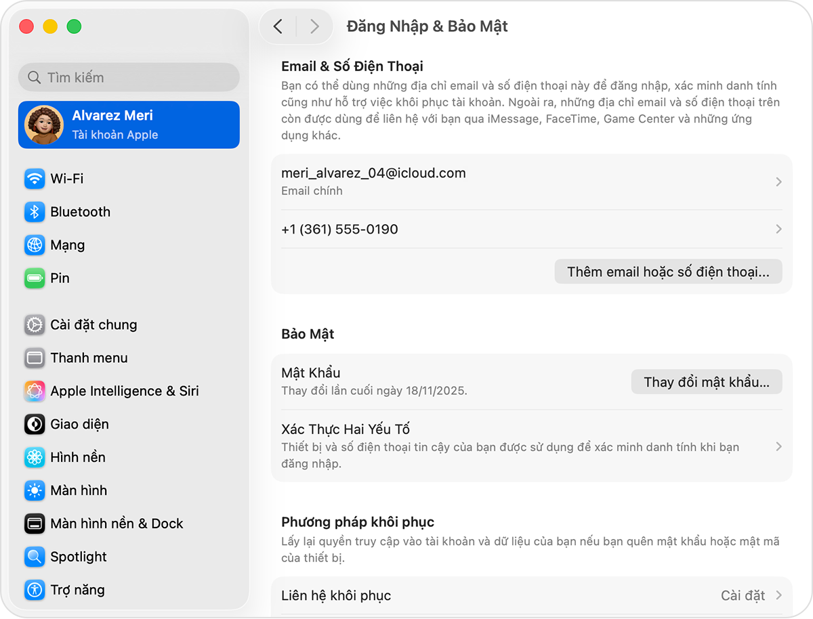The height and width of the screenshot is (619, 813).
Task: Expand the meri_alvarez_04@icloud.com email row
Action: (778, 182)
